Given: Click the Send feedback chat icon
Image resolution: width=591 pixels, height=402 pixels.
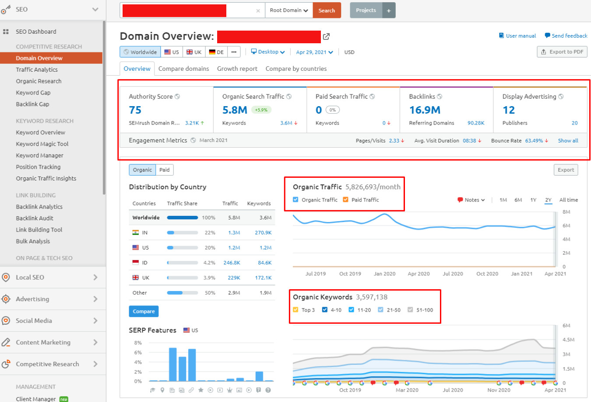Looking at the screenshot, I should [547, 36].
